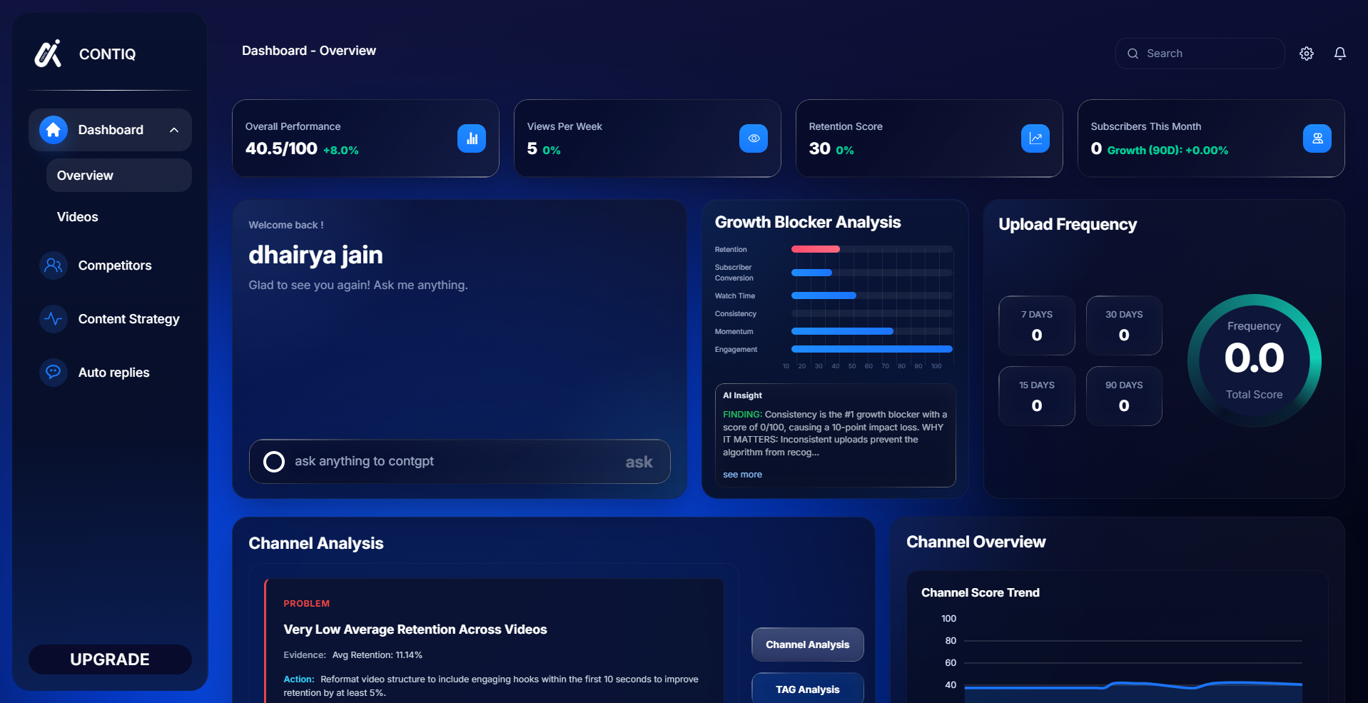Click the 7 DAYS frequency card
Screen dimensions: 1368x703
pos(1037,325)
